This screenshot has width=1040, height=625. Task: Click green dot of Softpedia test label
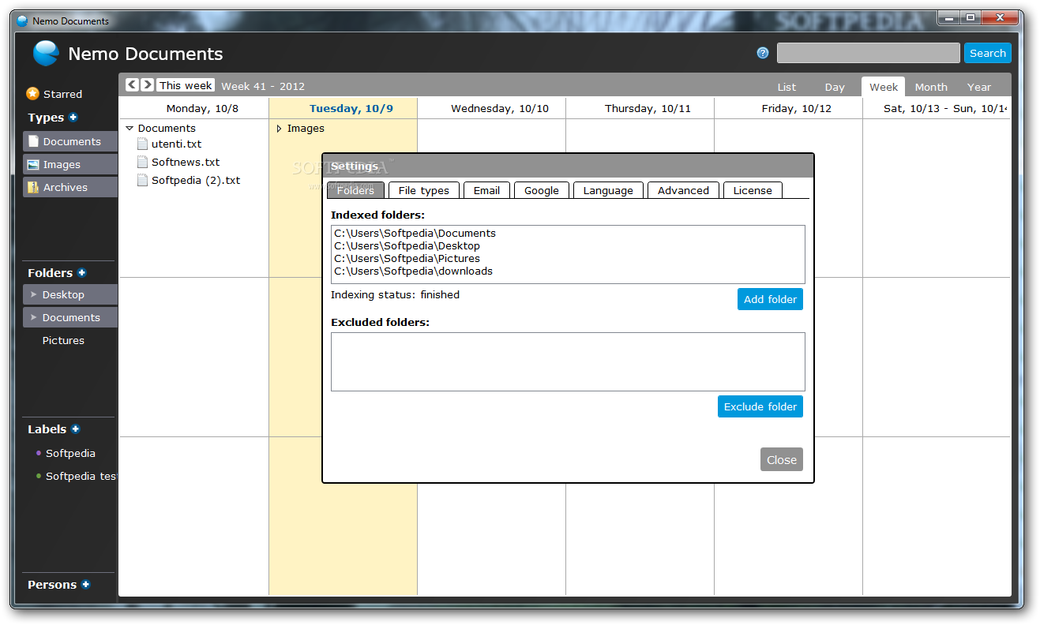coord(39,476)
